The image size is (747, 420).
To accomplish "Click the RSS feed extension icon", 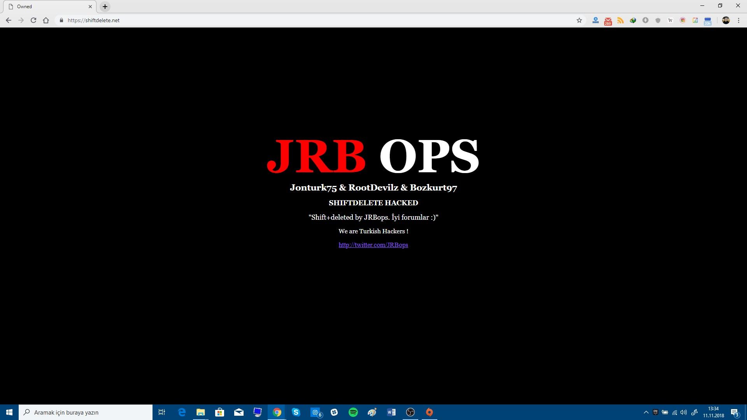I will coord(620,20).
